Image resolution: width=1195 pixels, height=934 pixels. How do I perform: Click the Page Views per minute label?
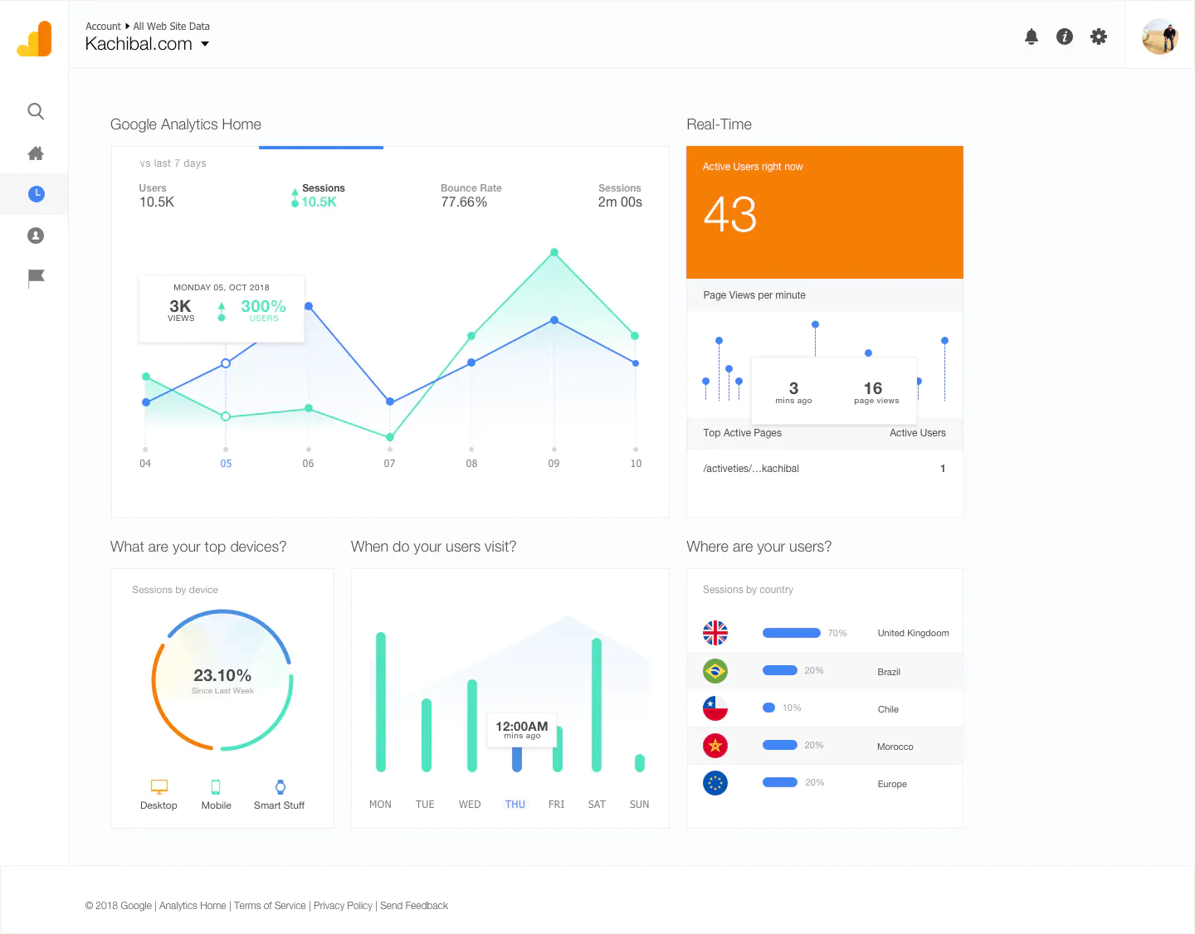[754, 295]
